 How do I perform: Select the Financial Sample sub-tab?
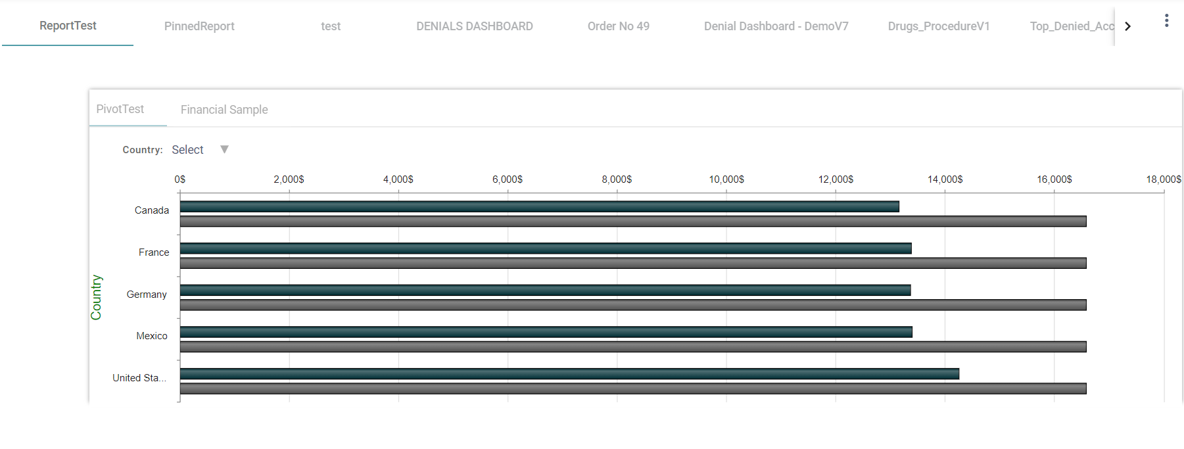[x=224, y=110]
